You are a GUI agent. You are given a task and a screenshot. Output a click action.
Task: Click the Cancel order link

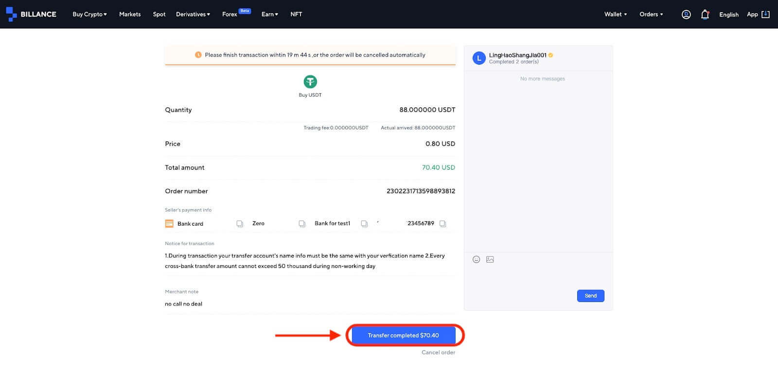438,353
